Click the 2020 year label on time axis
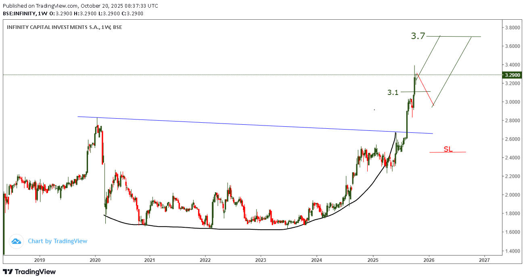The height and width of the screenshot is (280, 525). pos(95,260)
